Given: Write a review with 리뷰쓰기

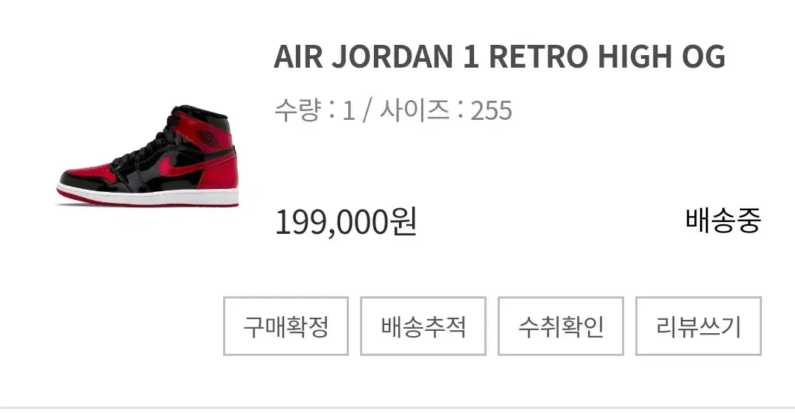Looking at the screenshot, I should point(698,326).
